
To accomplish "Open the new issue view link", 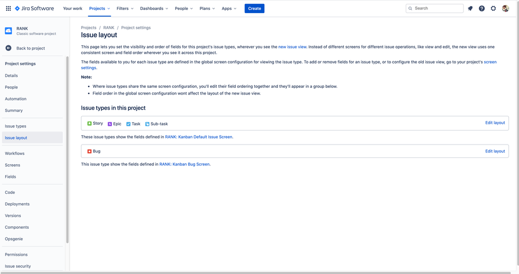I will 292,47.
